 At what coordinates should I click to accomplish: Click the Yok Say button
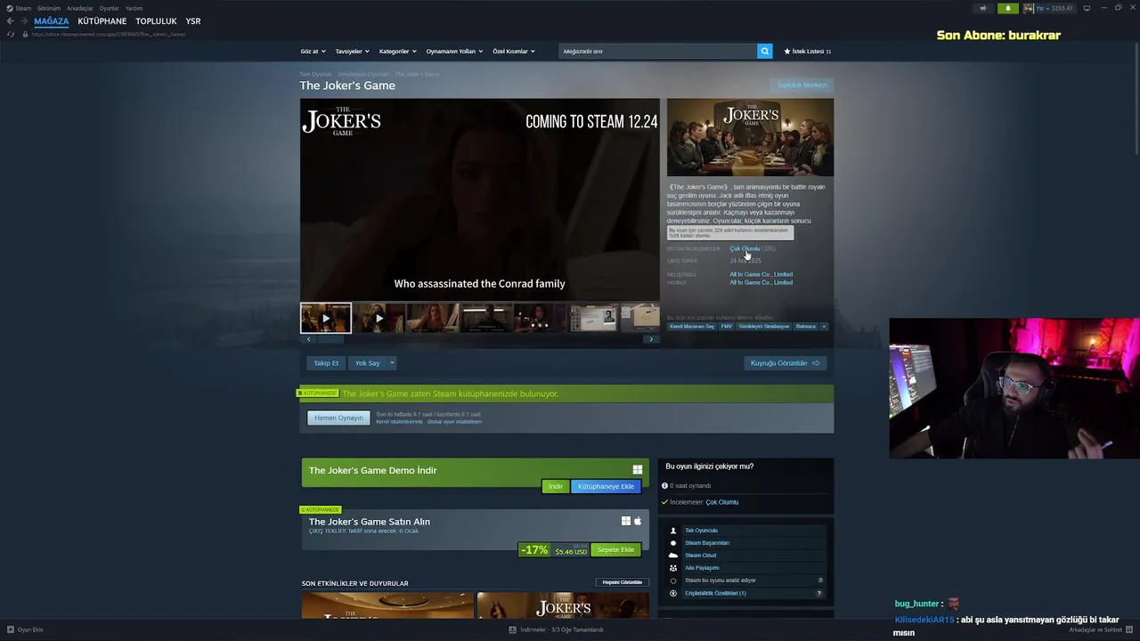(368, 363)
